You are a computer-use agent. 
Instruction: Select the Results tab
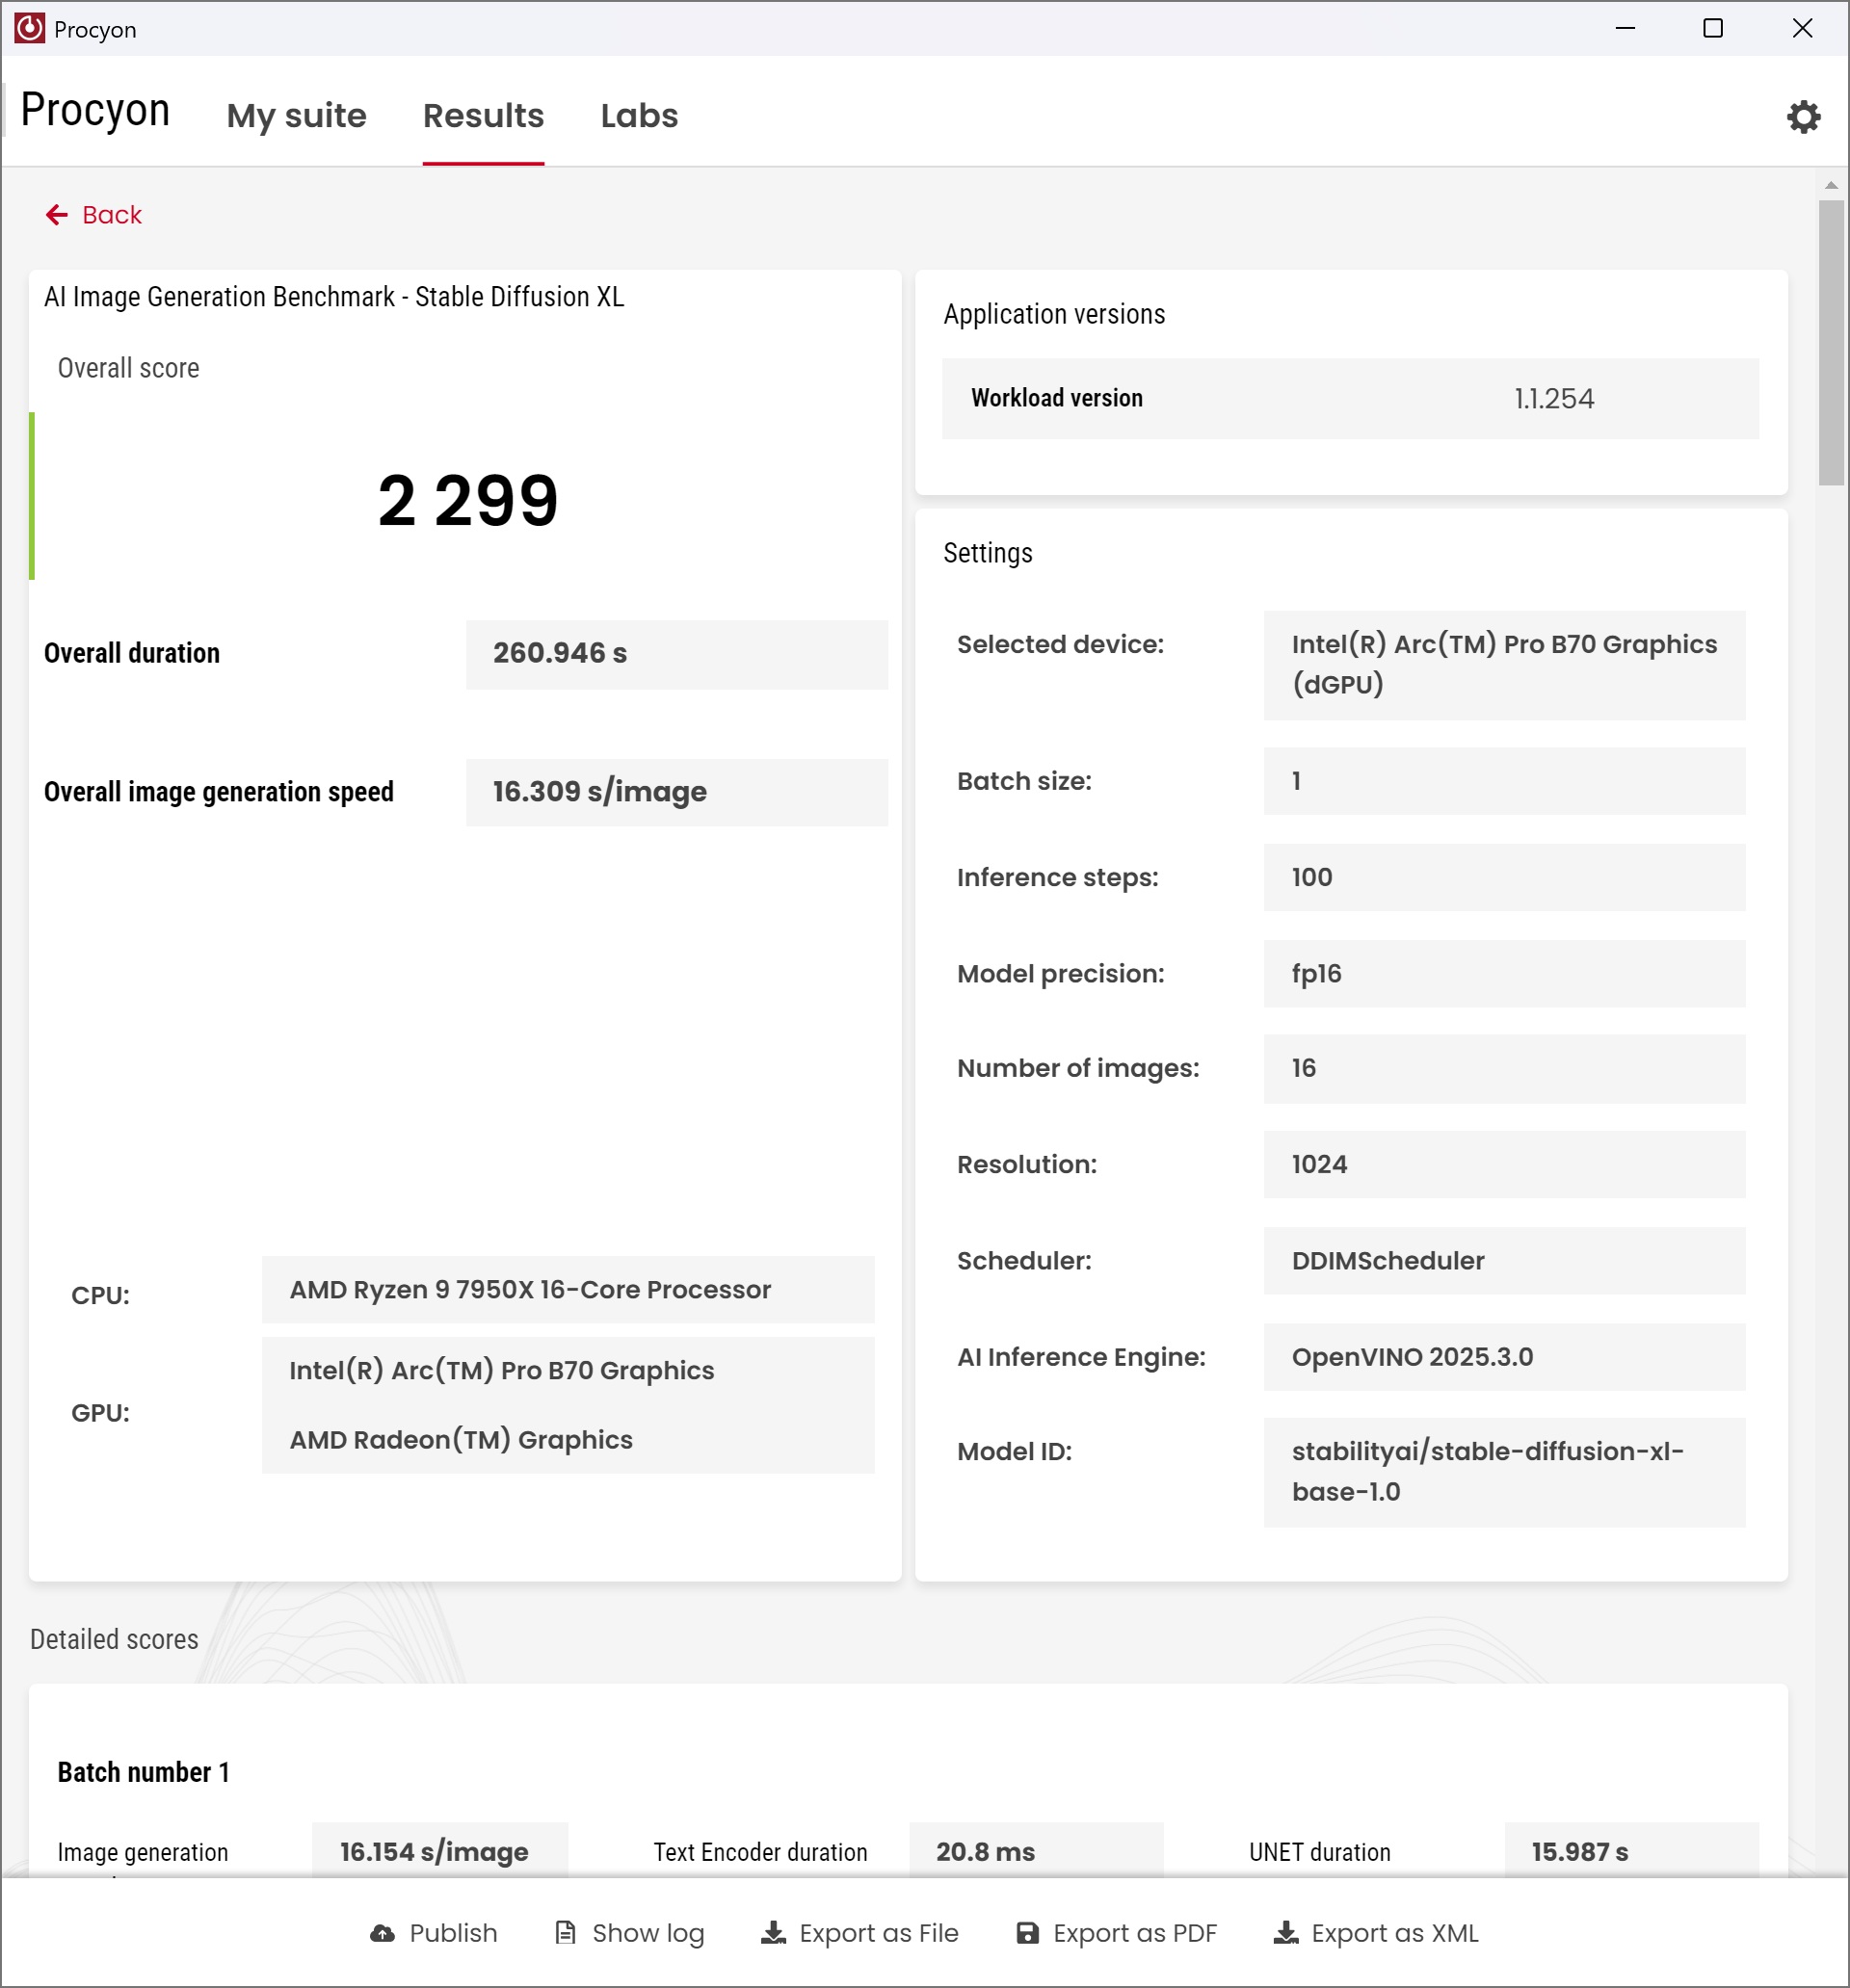[x=484, y=116]
